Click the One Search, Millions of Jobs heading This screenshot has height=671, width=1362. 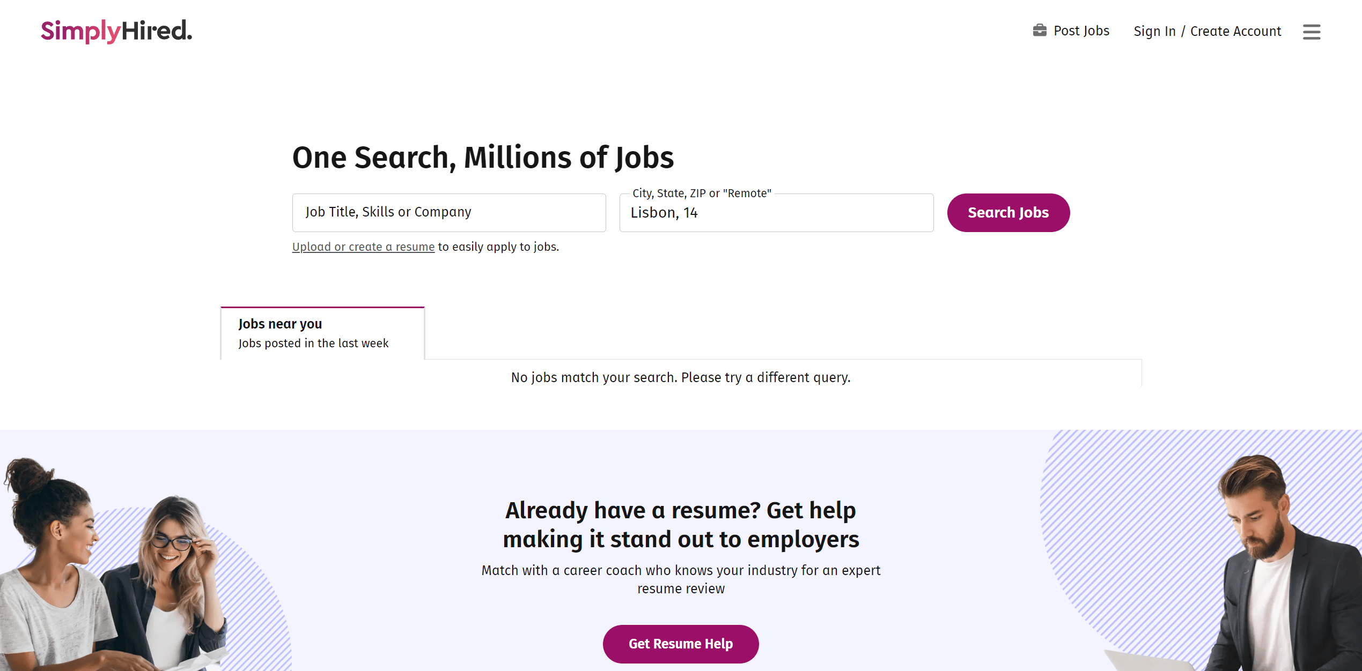pyautogui.click(x=483, y=157)
